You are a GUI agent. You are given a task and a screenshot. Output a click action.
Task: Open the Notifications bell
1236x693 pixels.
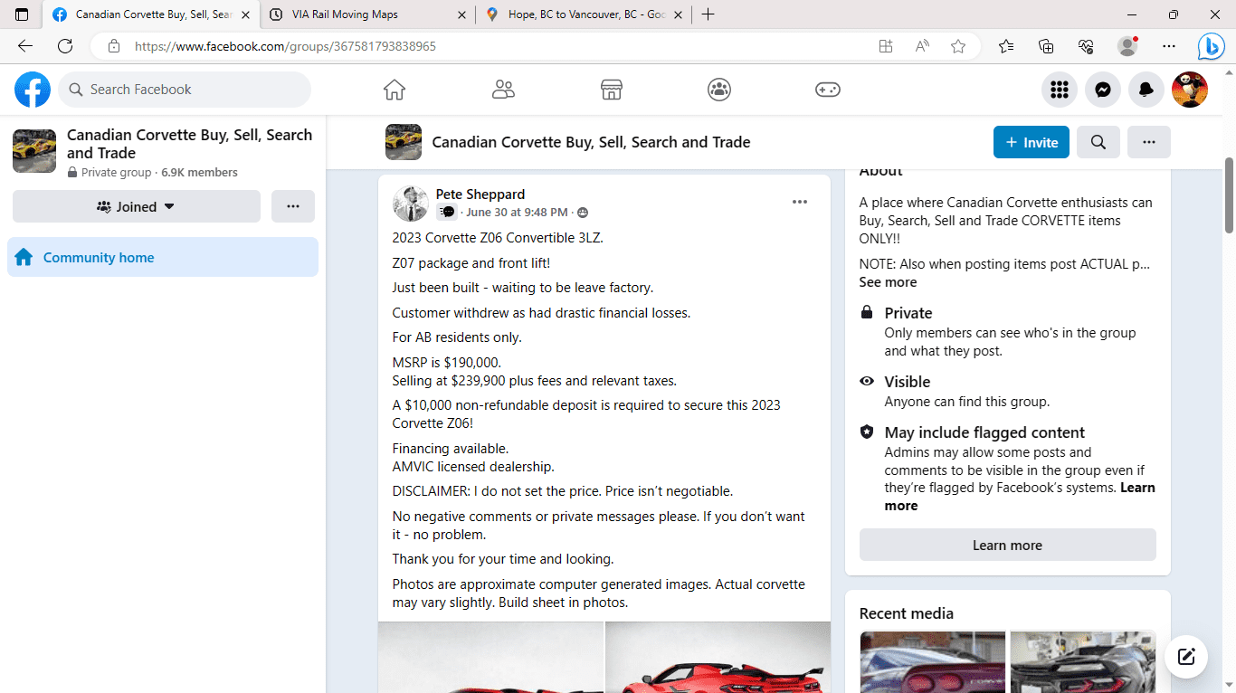click(1146, 90)
